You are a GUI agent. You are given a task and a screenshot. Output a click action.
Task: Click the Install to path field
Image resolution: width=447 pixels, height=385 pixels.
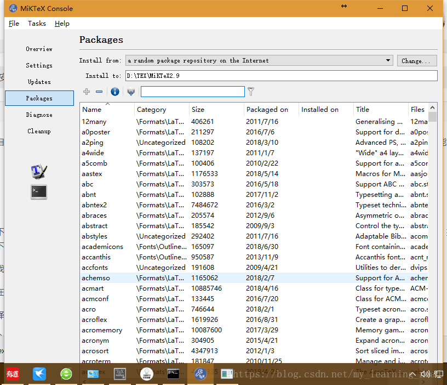pyautogui.click(x=282, y=76)
